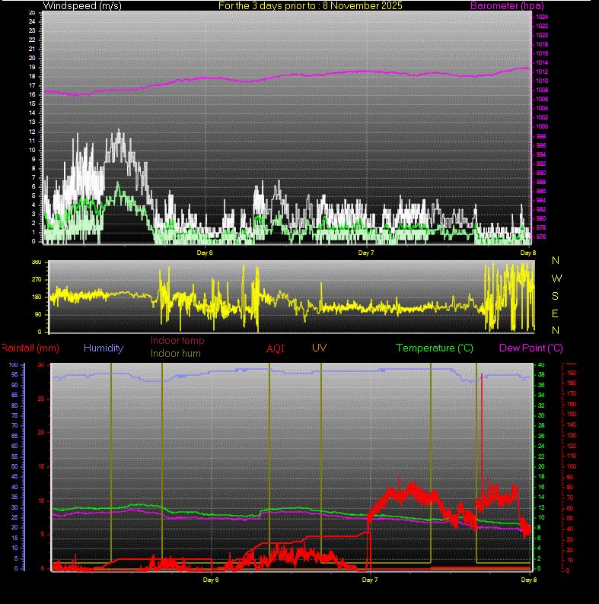Click the 360 value on wind direction axis
The height and width of the screenshot is (604, 599).
coord(36,262)
